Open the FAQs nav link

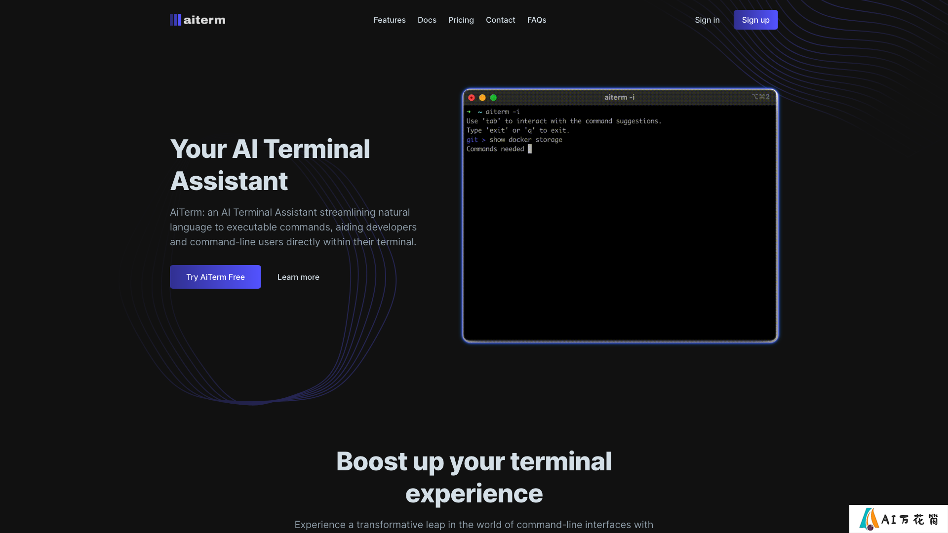(537, 20)
